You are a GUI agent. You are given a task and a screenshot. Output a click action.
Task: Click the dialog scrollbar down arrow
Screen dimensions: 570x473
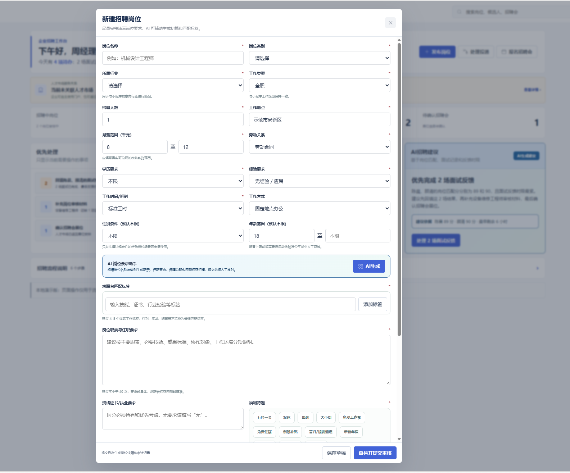(399, 439)
